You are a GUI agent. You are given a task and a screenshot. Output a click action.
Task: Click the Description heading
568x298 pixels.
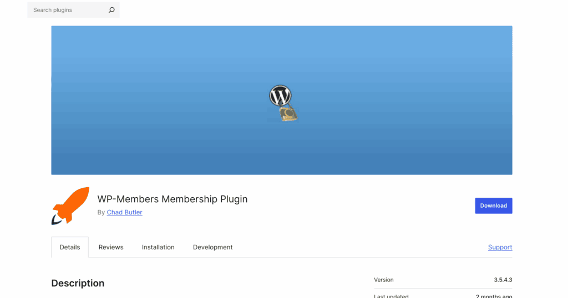pos(78,283)
